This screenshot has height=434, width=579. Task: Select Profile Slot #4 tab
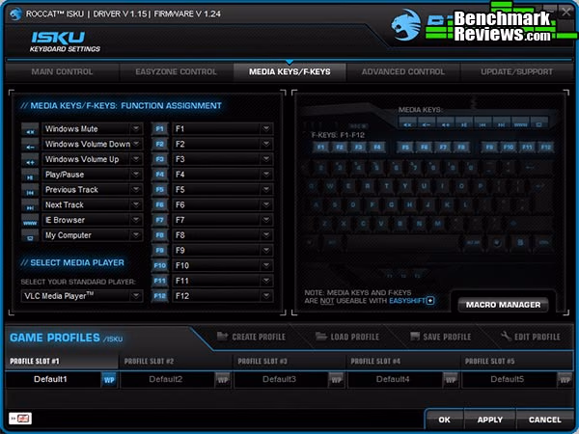pos(402,361)
